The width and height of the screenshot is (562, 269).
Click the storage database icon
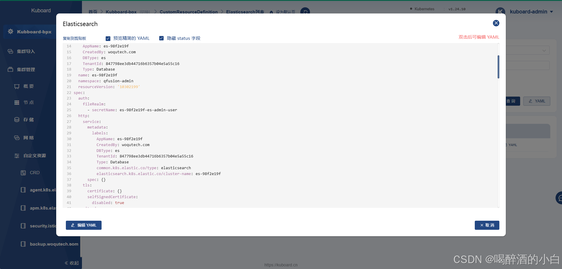pyautogui.click(x=17, y=120)
